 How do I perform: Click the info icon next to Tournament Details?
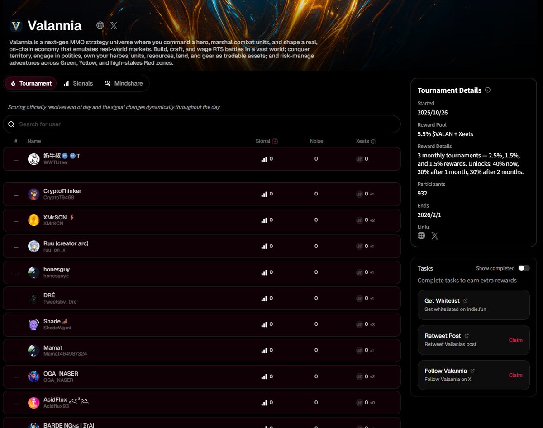click(x=487, y=90)
